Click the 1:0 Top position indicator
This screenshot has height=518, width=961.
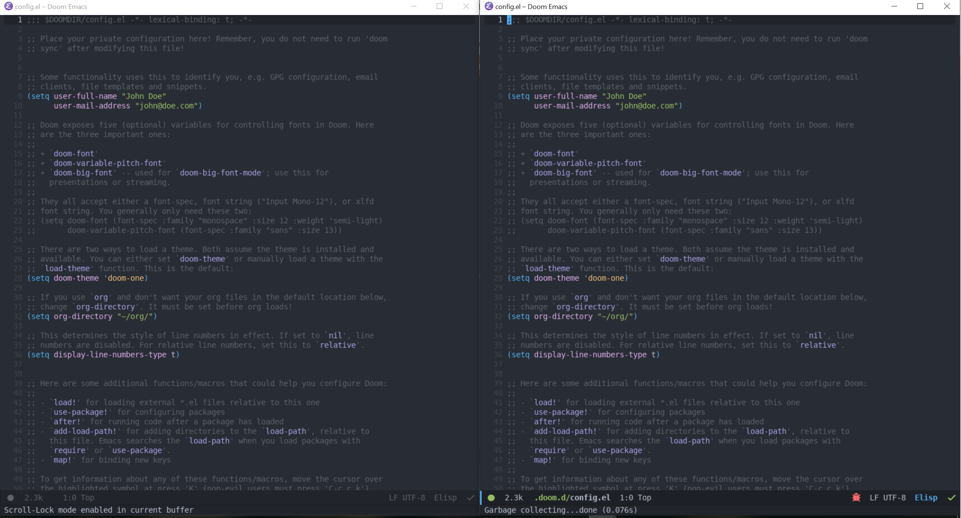78,498
